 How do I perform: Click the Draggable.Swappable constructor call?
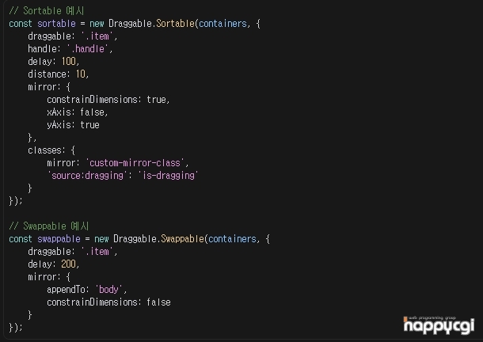(161, 239)
